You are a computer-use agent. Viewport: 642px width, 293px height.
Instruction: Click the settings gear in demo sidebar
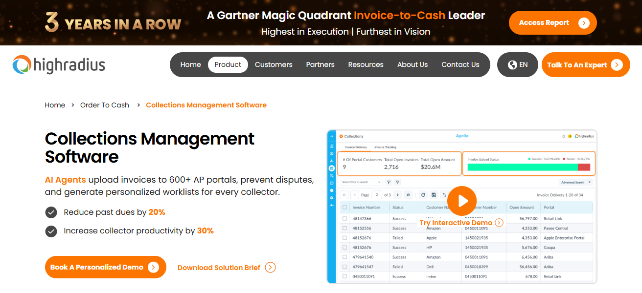point(332,197)
